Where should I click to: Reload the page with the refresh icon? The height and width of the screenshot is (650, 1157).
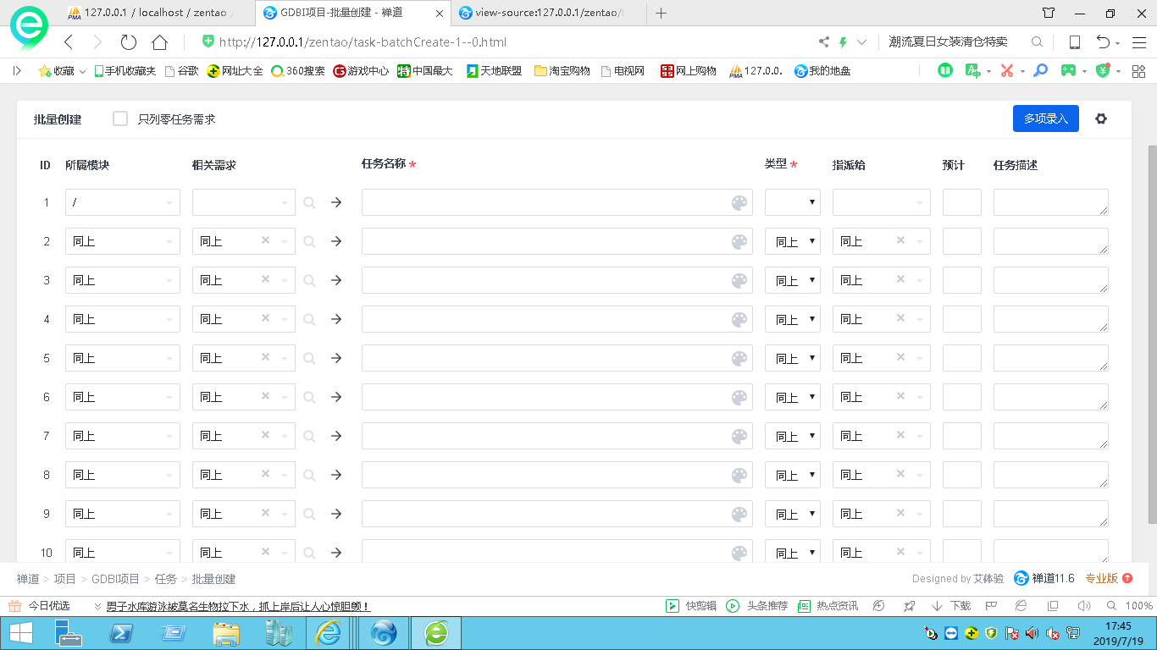coord(128,42)
